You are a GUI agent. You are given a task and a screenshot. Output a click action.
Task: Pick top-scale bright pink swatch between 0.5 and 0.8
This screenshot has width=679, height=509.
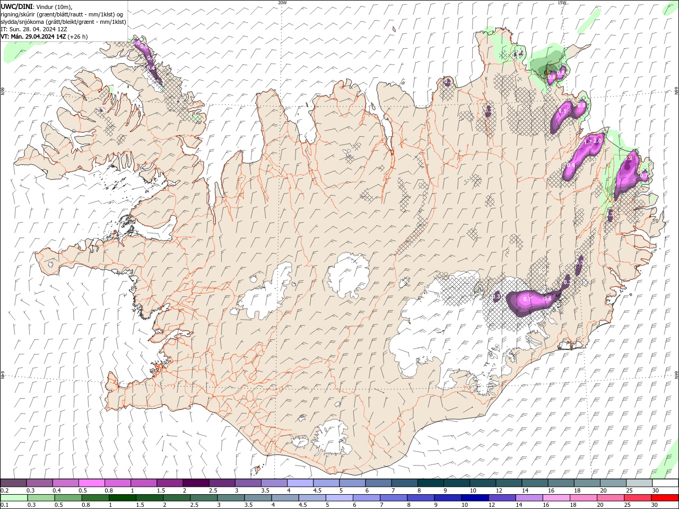(91, 483)
